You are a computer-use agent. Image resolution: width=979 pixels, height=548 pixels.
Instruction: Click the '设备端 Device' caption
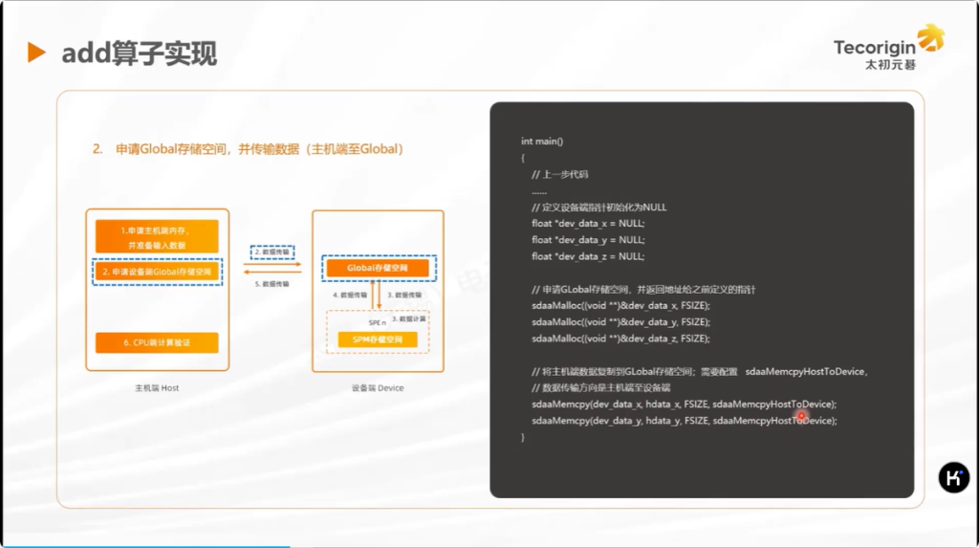[x=378, y=388]
